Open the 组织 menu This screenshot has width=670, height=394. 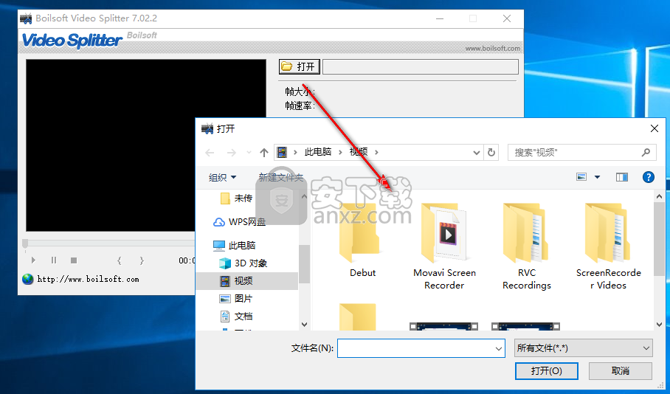tap(222, 177)
